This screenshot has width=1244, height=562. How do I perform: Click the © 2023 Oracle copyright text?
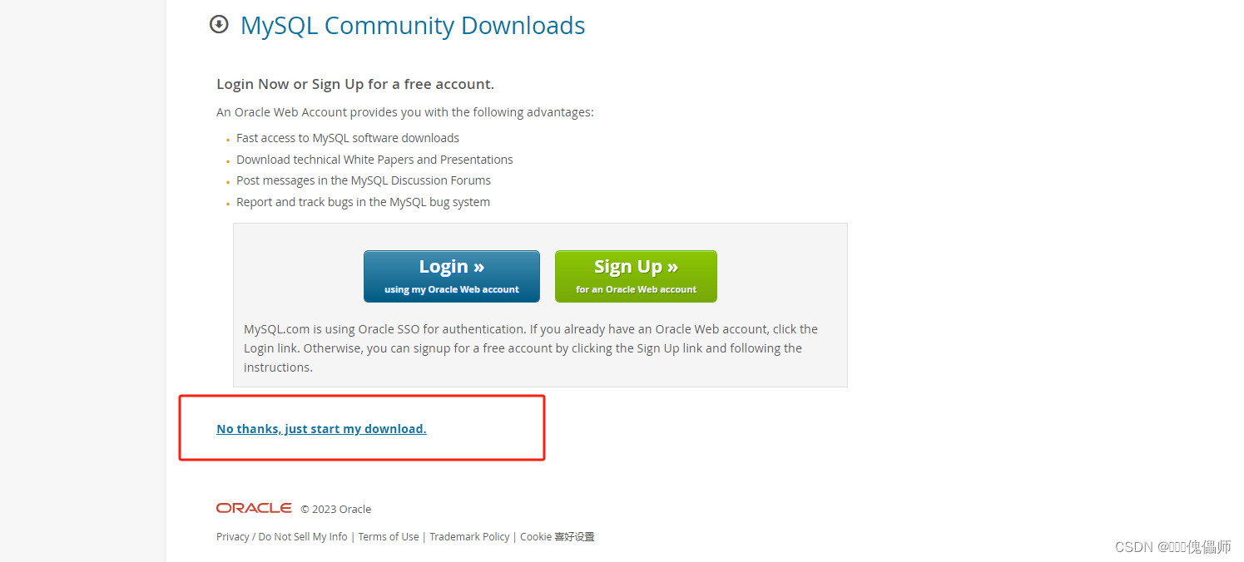pos(336,510)
